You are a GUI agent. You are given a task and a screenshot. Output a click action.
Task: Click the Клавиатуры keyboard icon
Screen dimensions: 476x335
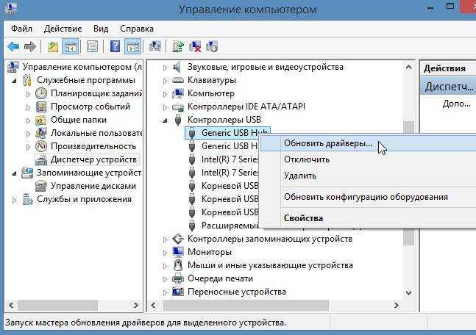coord(178,80)
